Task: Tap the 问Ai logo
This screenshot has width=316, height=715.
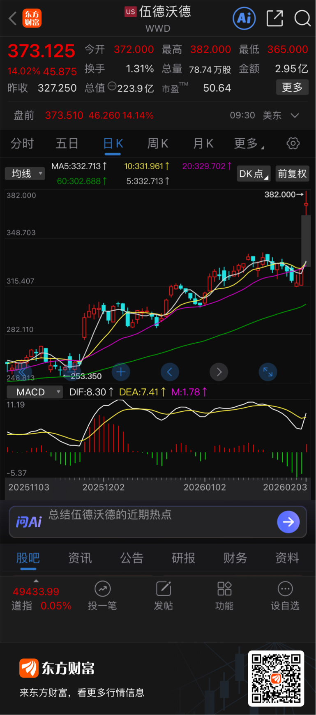Action: [x=28, y=522]
